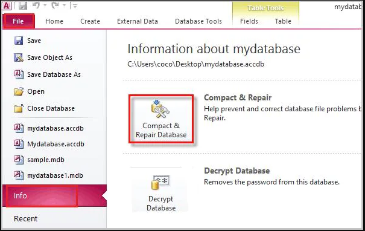Image resolution: width=365 pixels, height=231 pixels.
Task: Choose Save in the backstage menu
Action: (x=34, y=41)
